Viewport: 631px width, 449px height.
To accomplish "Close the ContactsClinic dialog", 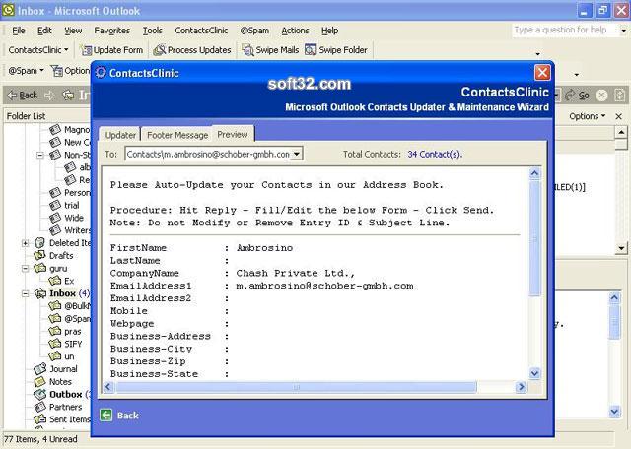I will coord(542,73).
